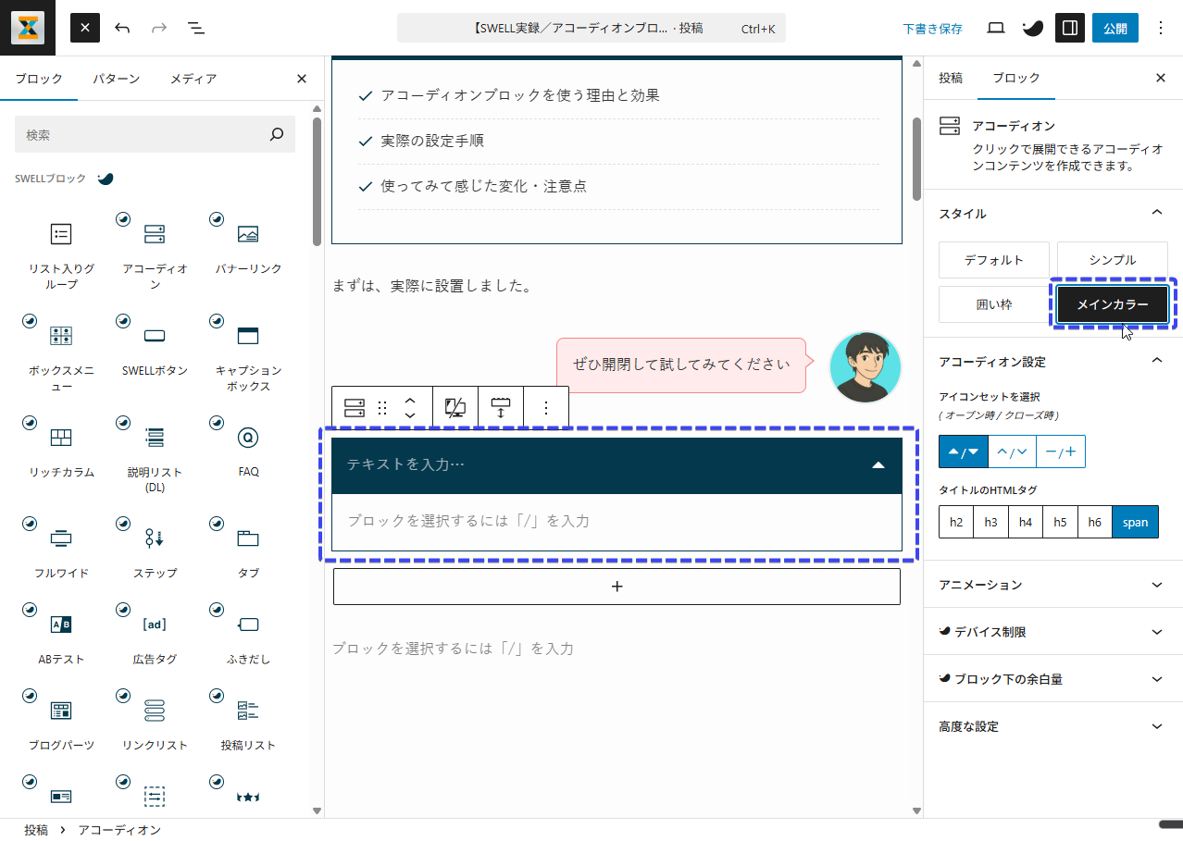Click the preview device laptop icon
The width and height of the screenshot is (1183, 841).
pos(996,28)
